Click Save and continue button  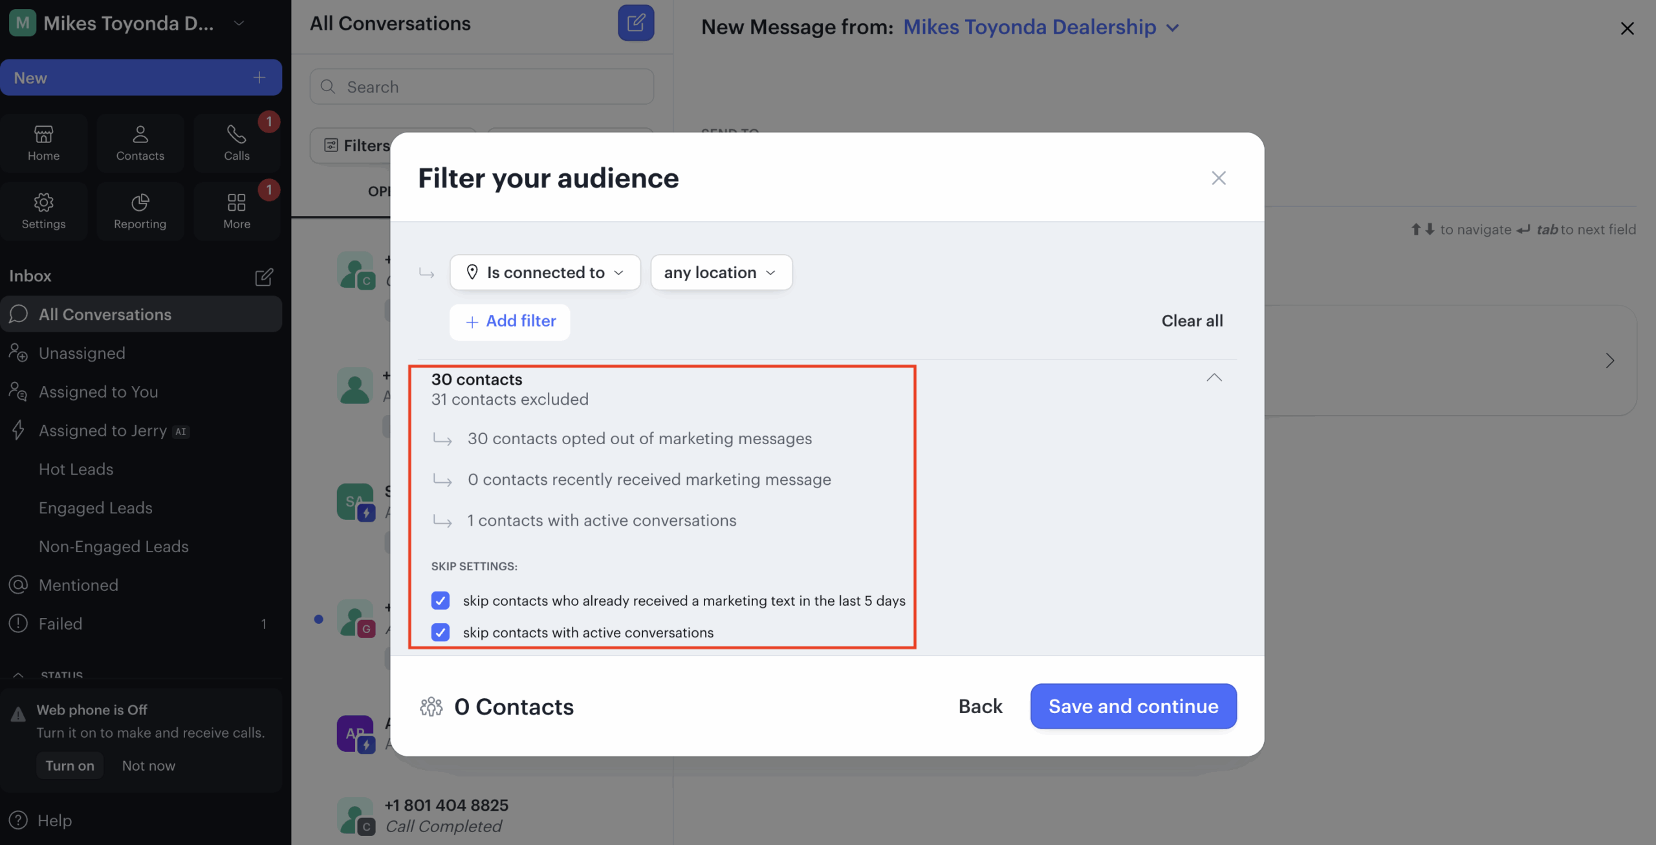(x=1133, y=706)
